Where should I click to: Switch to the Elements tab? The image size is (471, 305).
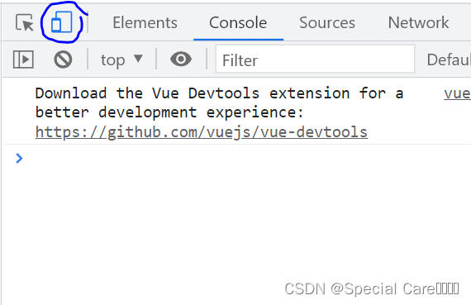coord(145,22)
